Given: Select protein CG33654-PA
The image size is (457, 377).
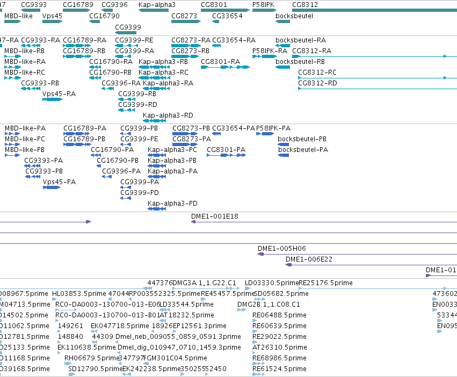Looking at the screenshot, I should [234, 128].
